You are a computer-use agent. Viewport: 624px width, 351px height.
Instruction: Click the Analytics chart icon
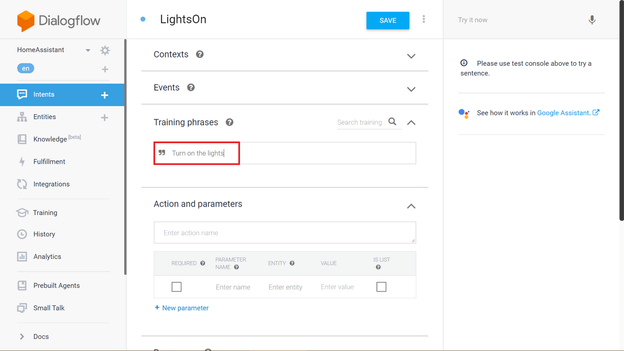(22, 256)
